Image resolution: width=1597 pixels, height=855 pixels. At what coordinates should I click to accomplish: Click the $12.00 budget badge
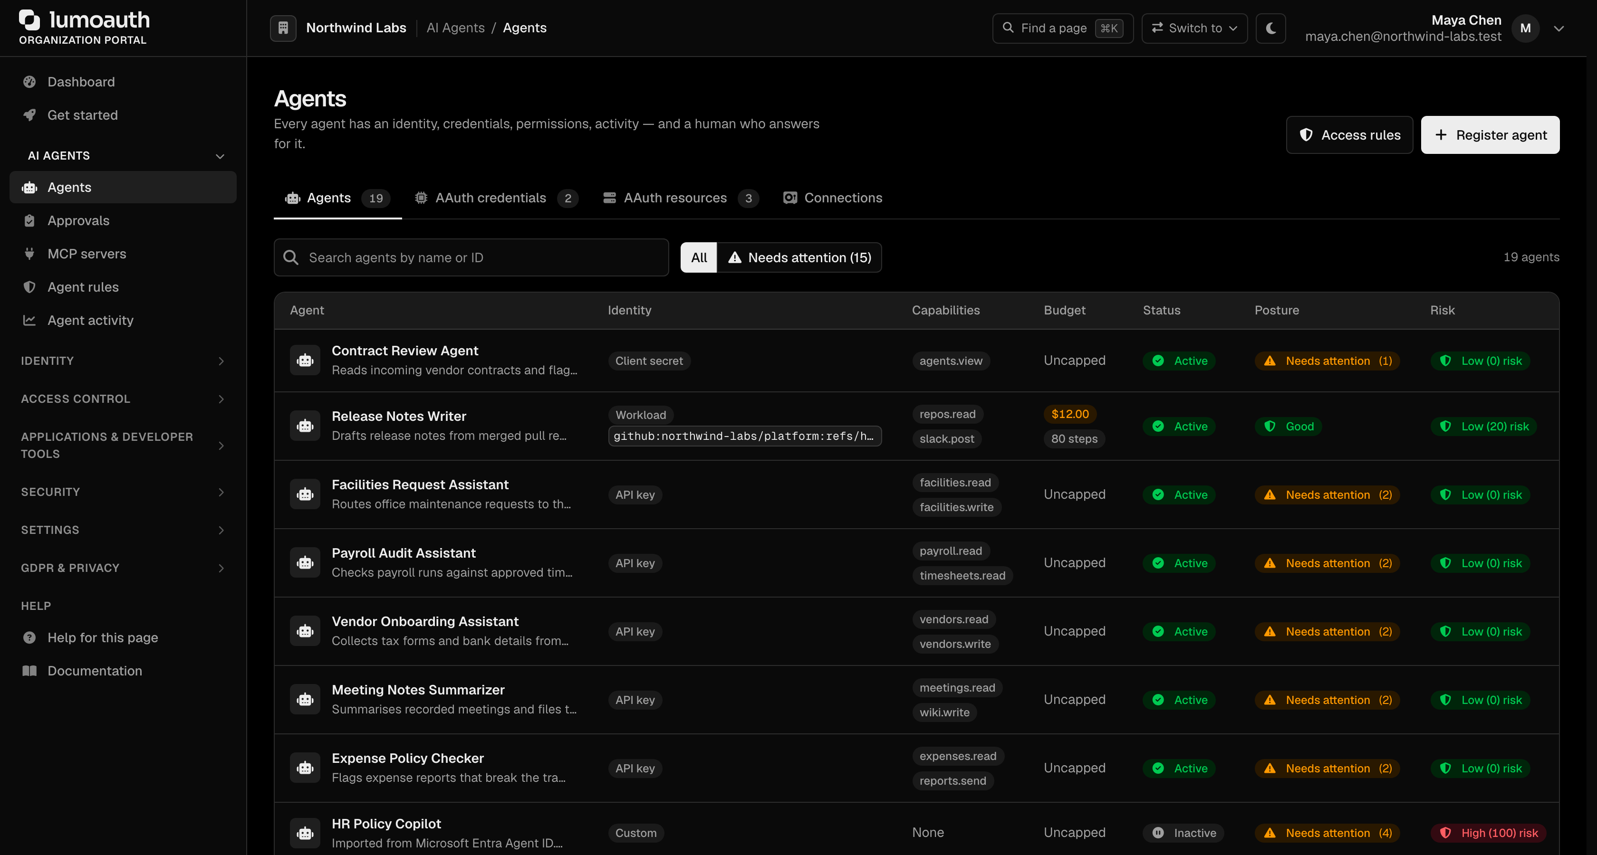(x=1070, y=414)
